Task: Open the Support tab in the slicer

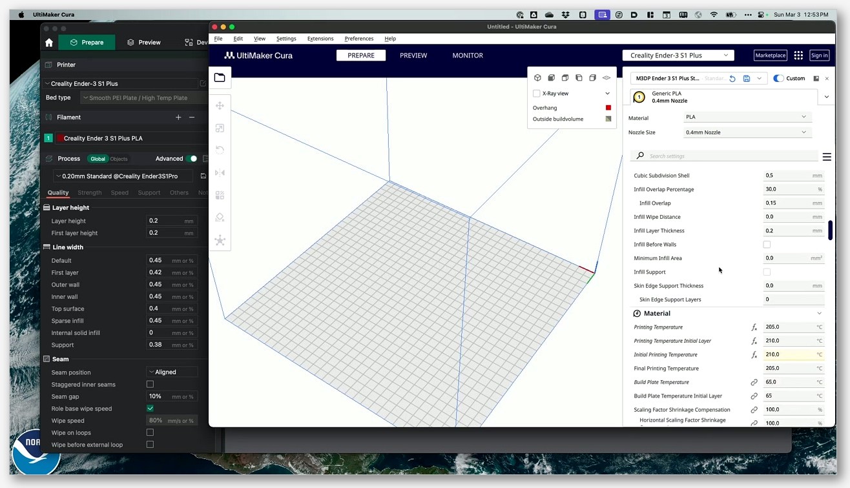Action: tap(149, 193)
